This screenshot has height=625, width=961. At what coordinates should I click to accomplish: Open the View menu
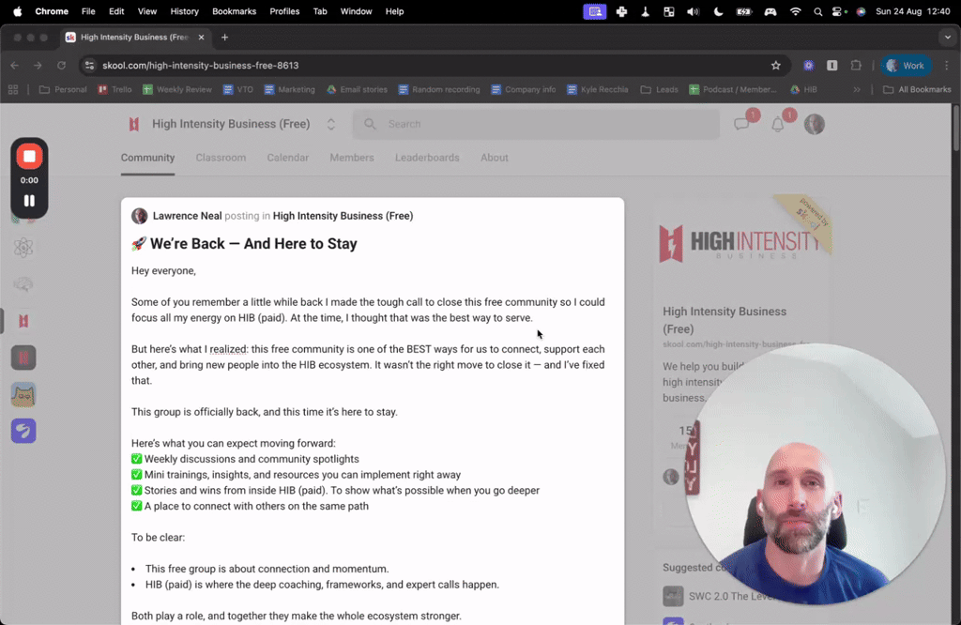[147, 11]
